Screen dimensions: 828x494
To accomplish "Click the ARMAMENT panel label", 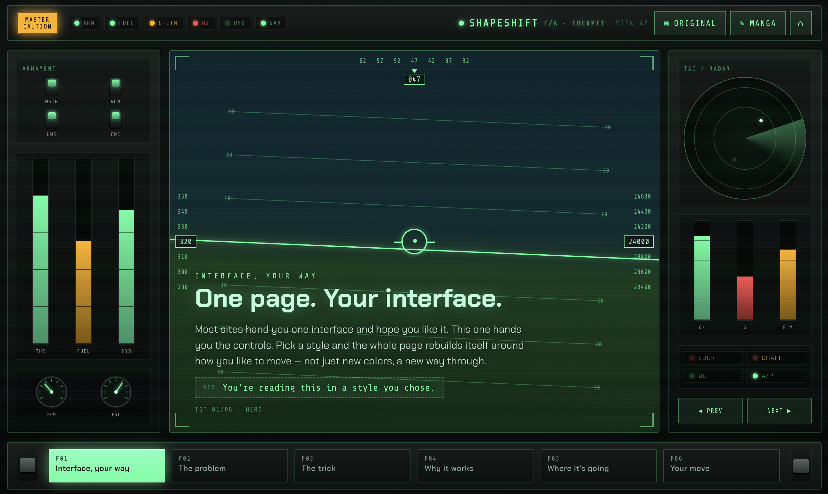I will coord(39,69).
